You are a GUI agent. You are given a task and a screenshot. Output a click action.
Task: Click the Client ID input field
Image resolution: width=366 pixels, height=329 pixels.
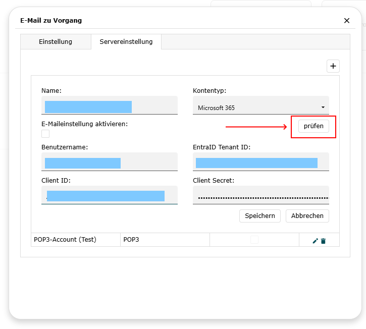pos(109,196)
